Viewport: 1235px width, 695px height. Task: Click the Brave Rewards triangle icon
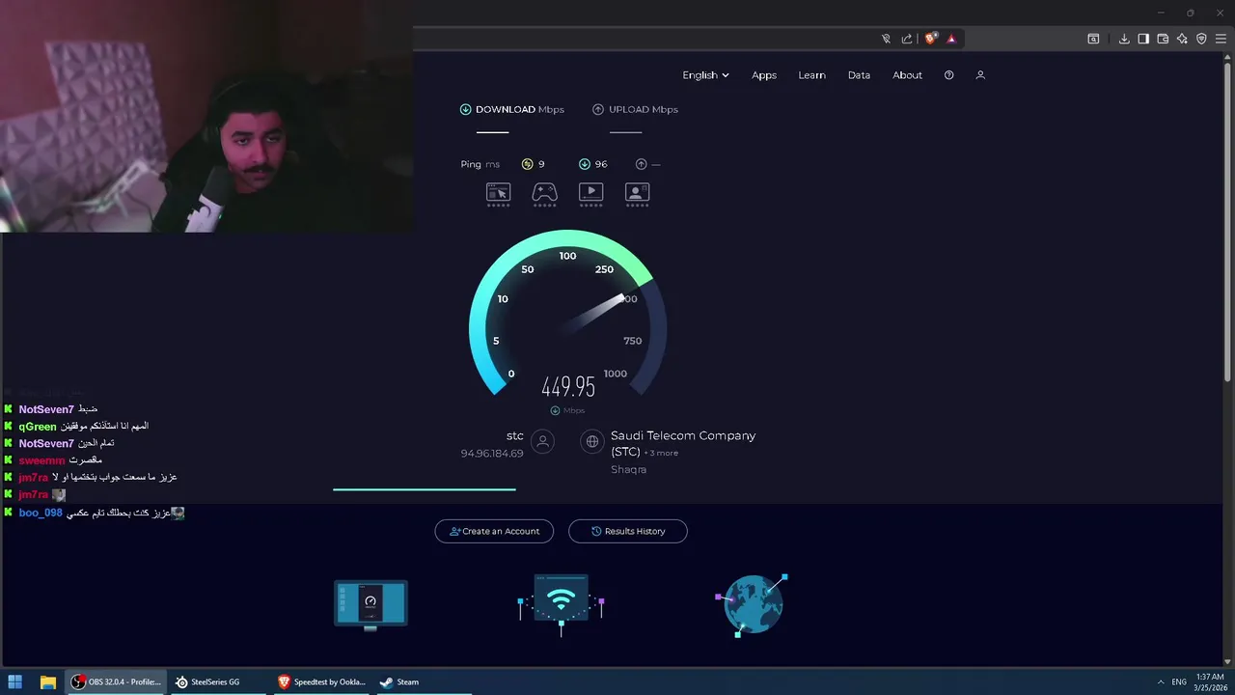point(951,39)
